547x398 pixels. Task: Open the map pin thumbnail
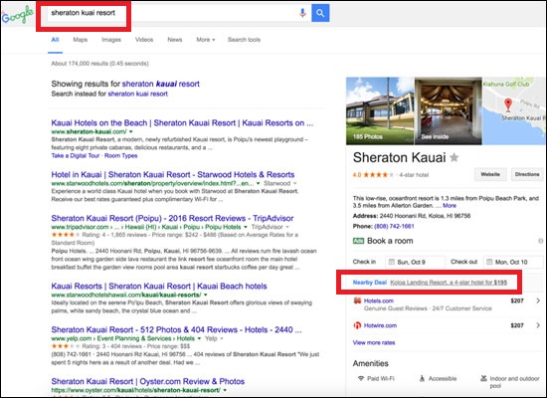click(x=513, y=111)
